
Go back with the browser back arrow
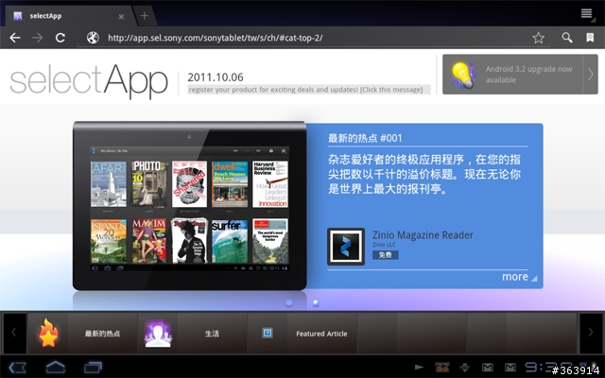(x=15, y=38)
